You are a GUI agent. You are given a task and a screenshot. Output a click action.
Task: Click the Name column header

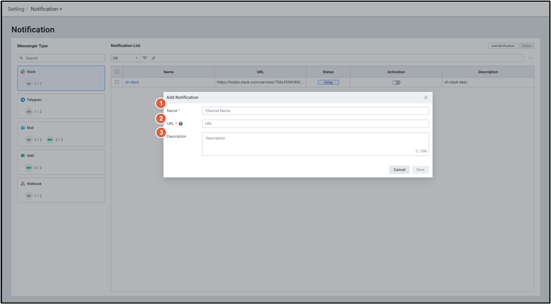[169, 72]
